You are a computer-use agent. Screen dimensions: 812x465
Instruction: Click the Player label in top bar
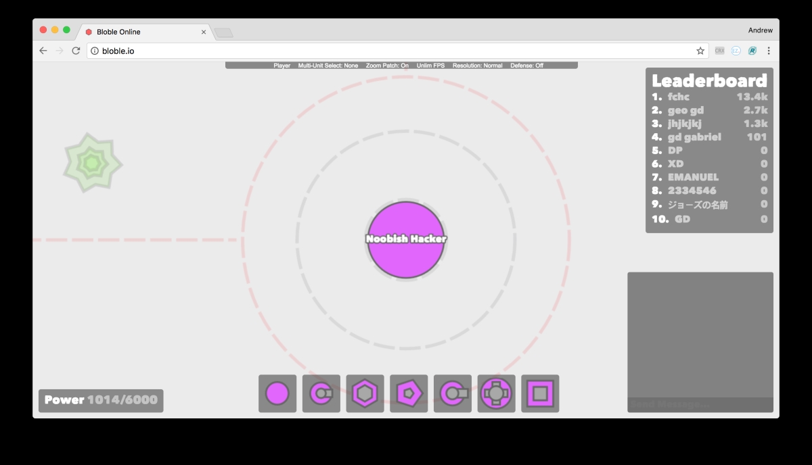click(x=282, y=66)
